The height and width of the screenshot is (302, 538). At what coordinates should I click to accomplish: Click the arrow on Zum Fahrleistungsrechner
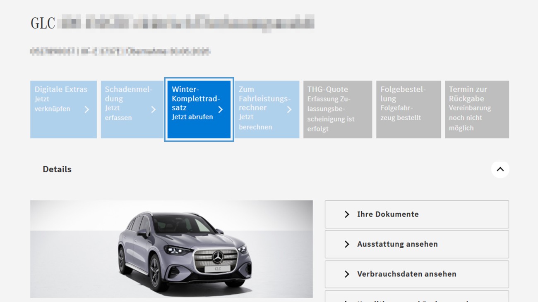point(289,109)
